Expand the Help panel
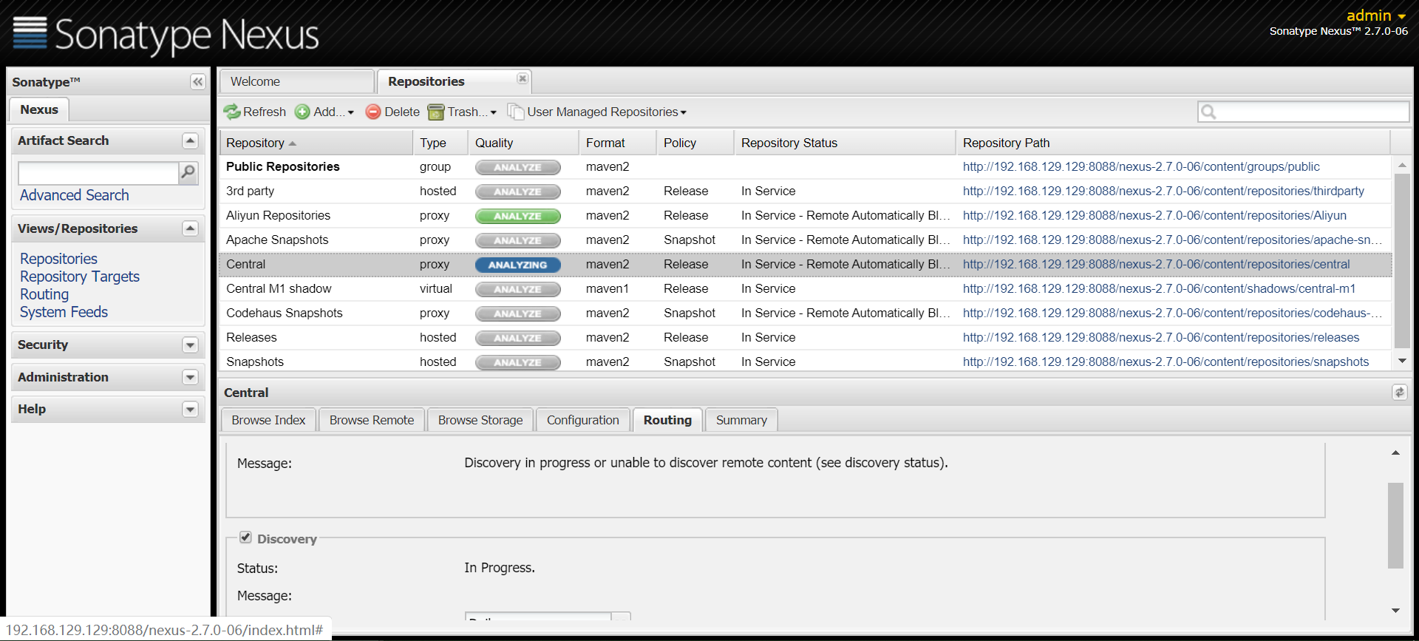The image size is (1419, 641). click(190, 409)
